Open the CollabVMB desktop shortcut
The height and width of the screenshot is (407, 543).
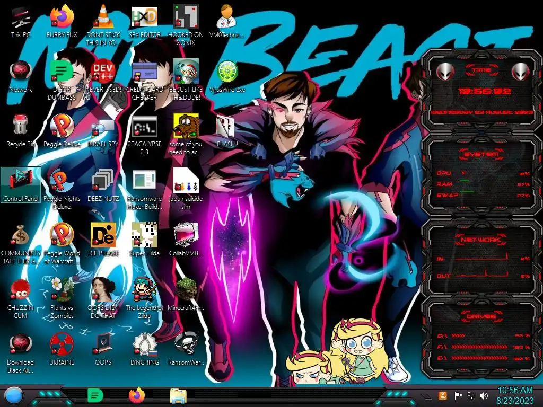[x=186, y=240]
